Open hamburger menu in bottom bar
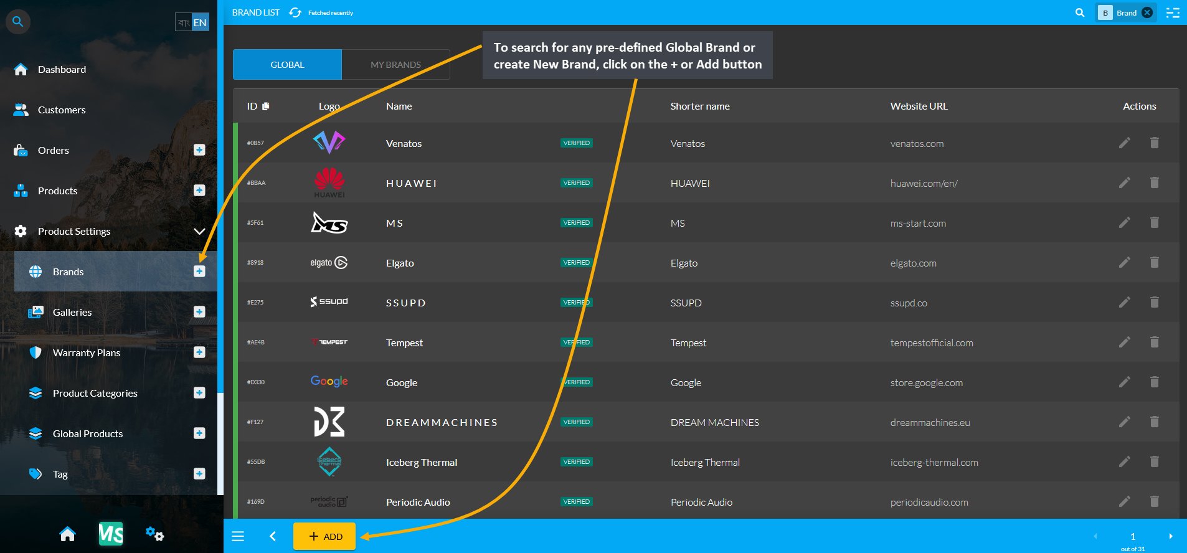 point(238,536)
